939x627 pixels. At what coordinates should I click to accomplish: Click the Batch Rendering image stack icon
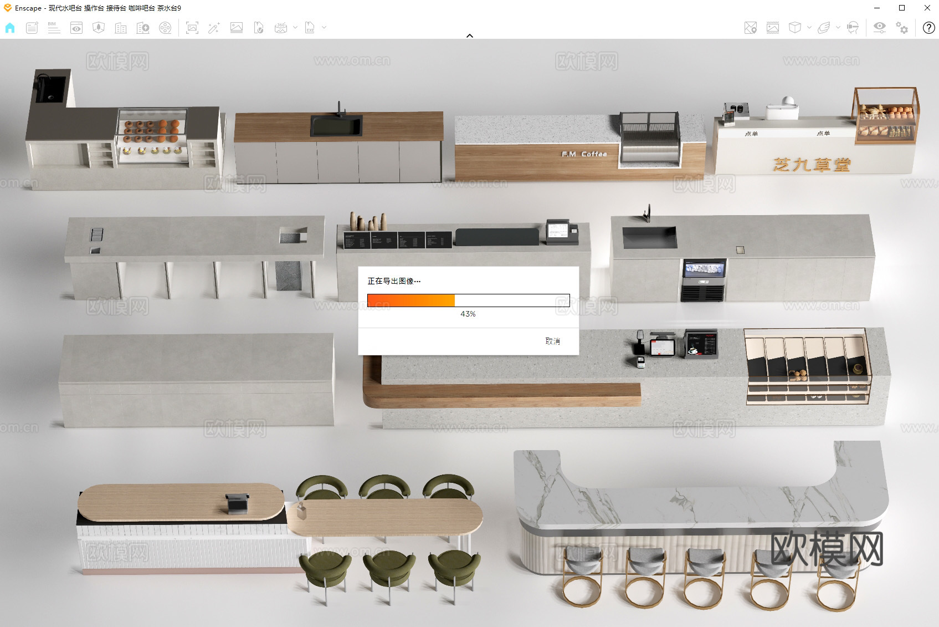(x=237, y=28)
